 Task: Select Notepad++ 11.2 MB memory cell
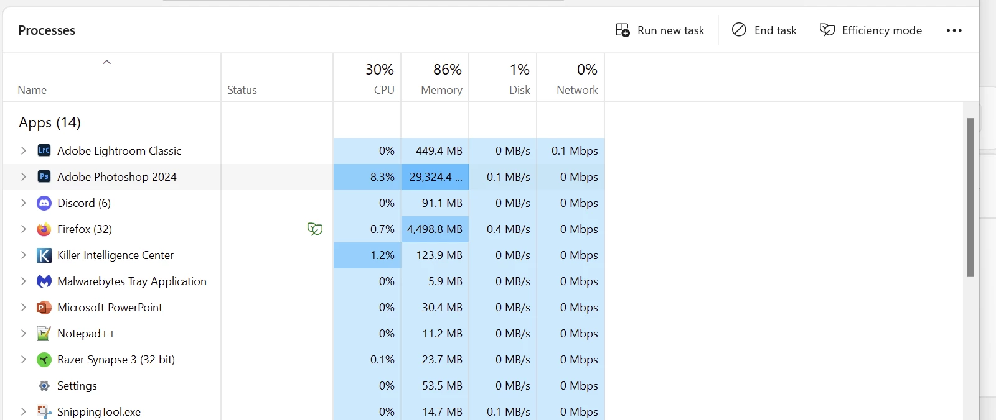(435, 333)
